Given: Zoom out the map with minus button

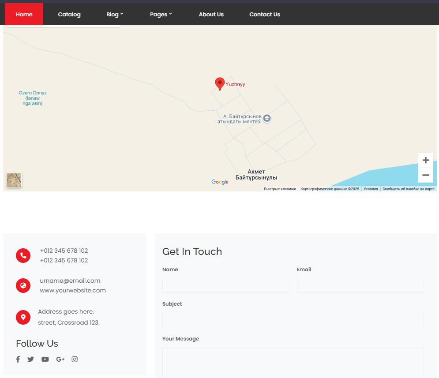Looking at the screenshot, I should [425, 175].
